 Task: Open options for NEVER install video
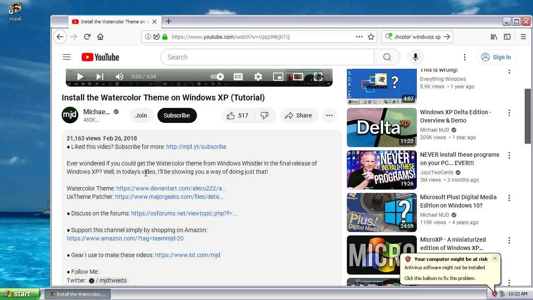[509, 155]
